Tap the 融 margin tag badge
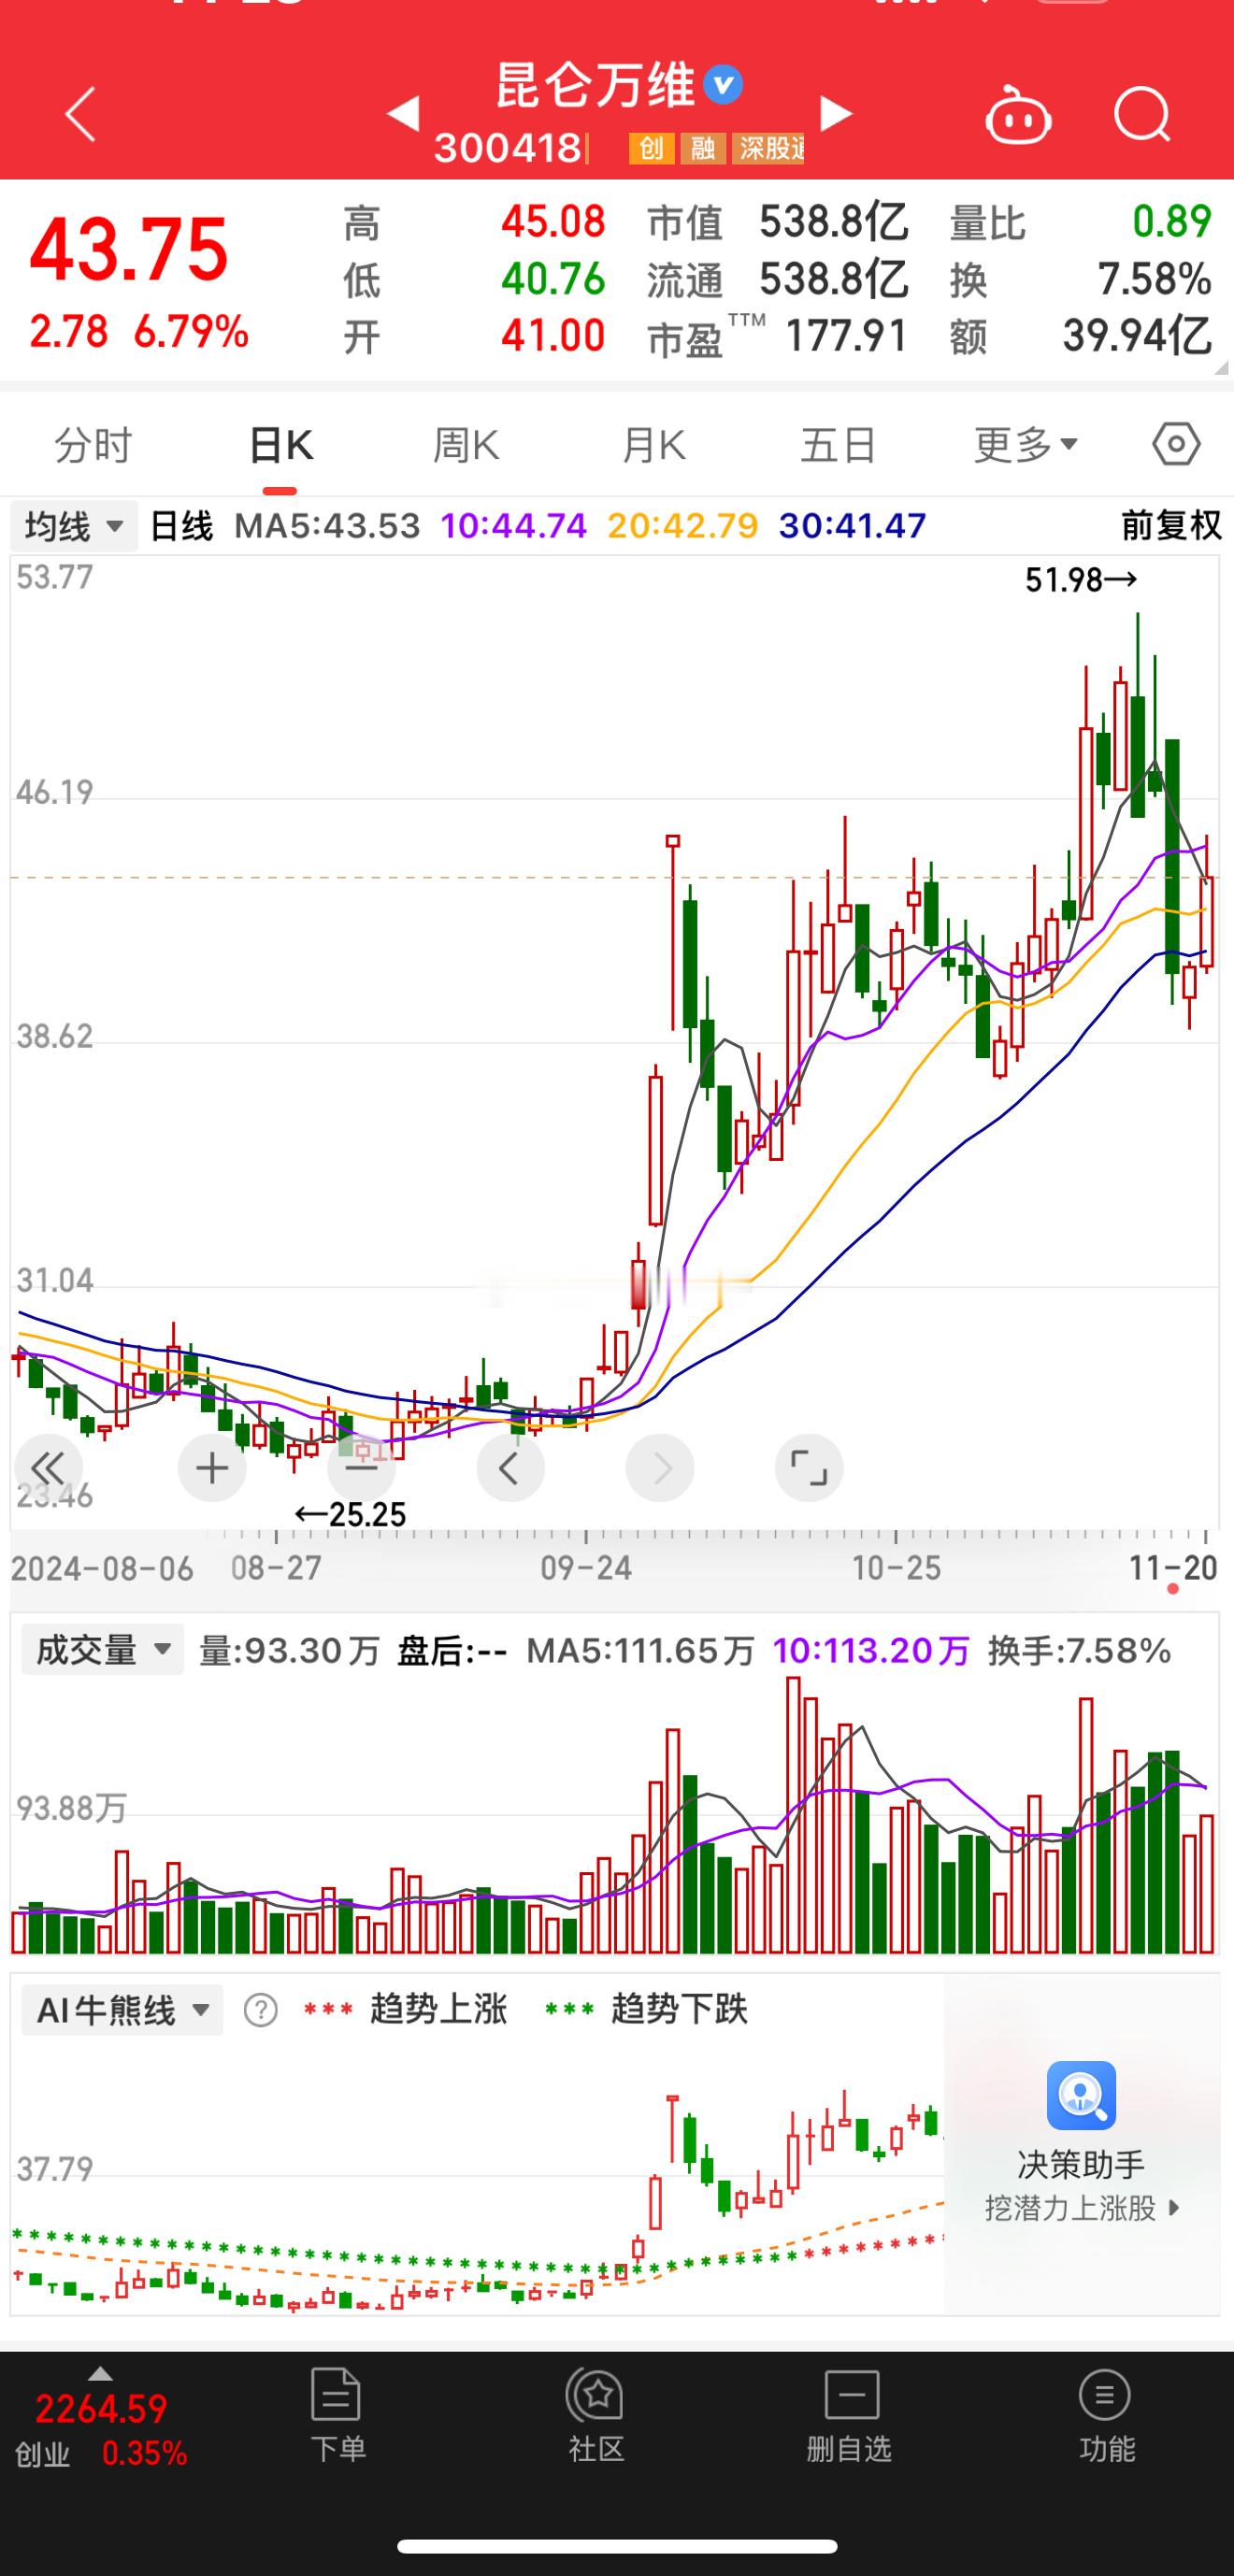 point(703,149)
